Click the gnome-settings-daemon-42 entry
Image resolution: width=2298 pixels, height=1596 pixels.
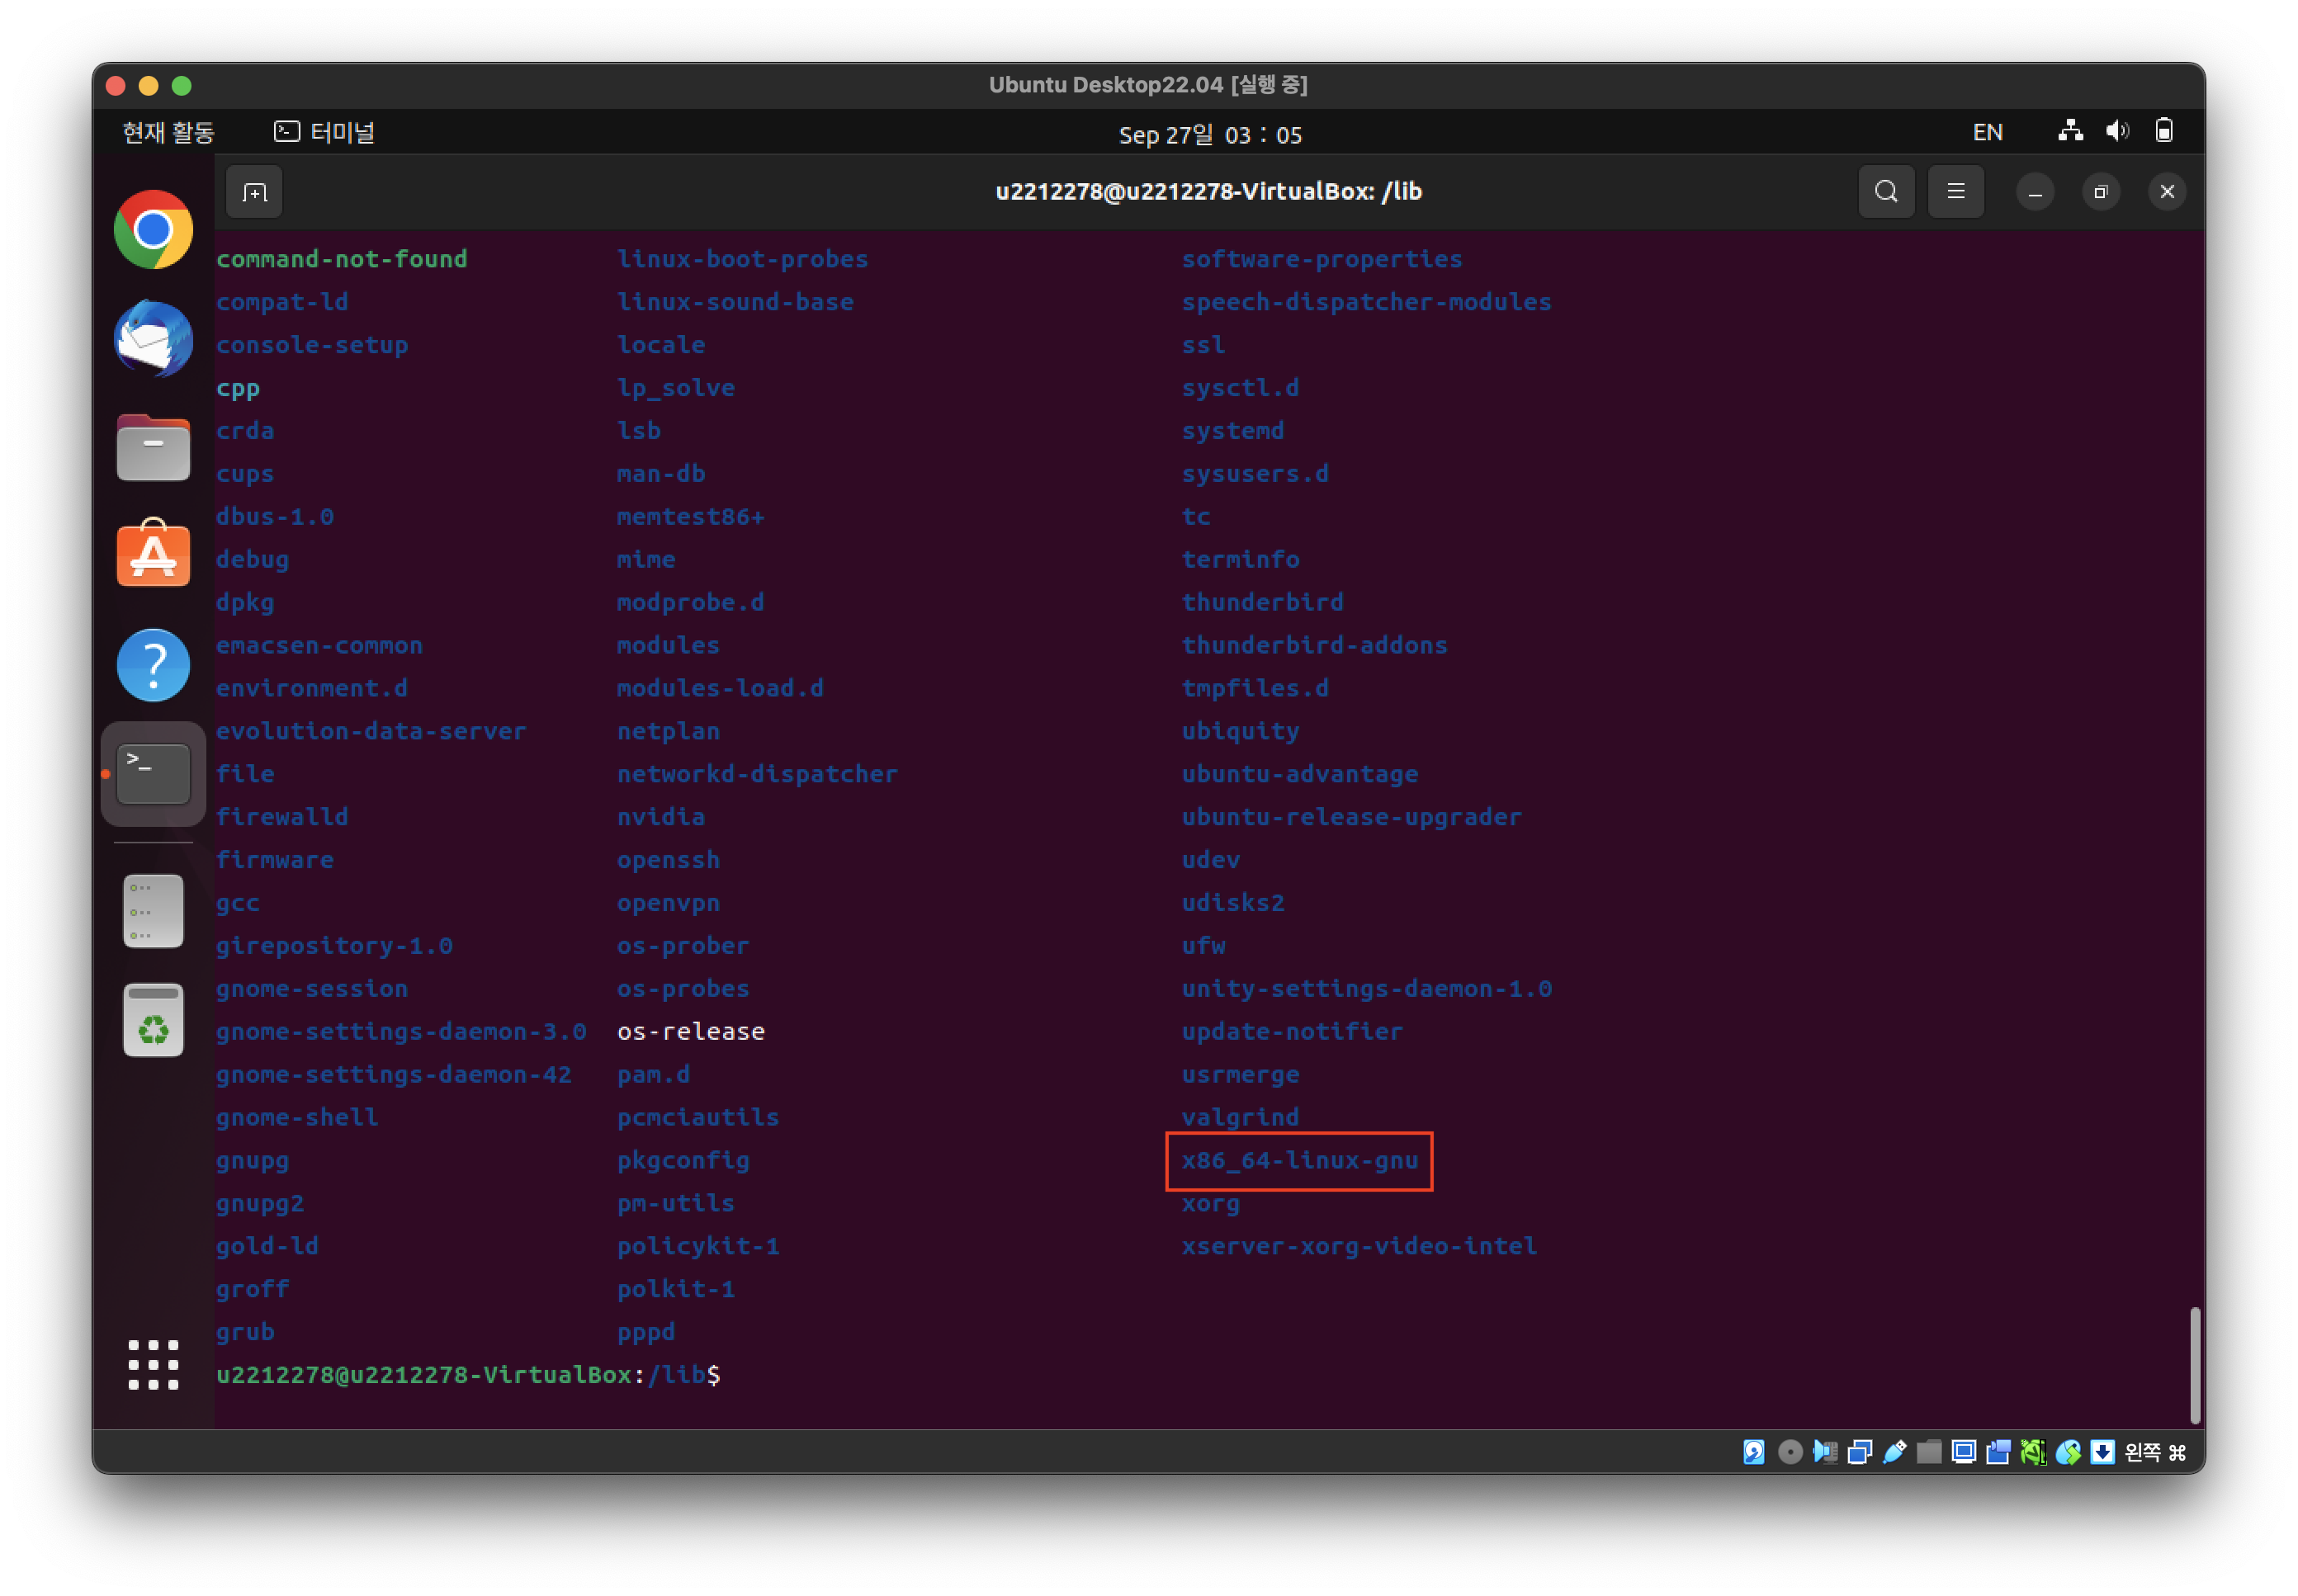tap(394, 1075)
